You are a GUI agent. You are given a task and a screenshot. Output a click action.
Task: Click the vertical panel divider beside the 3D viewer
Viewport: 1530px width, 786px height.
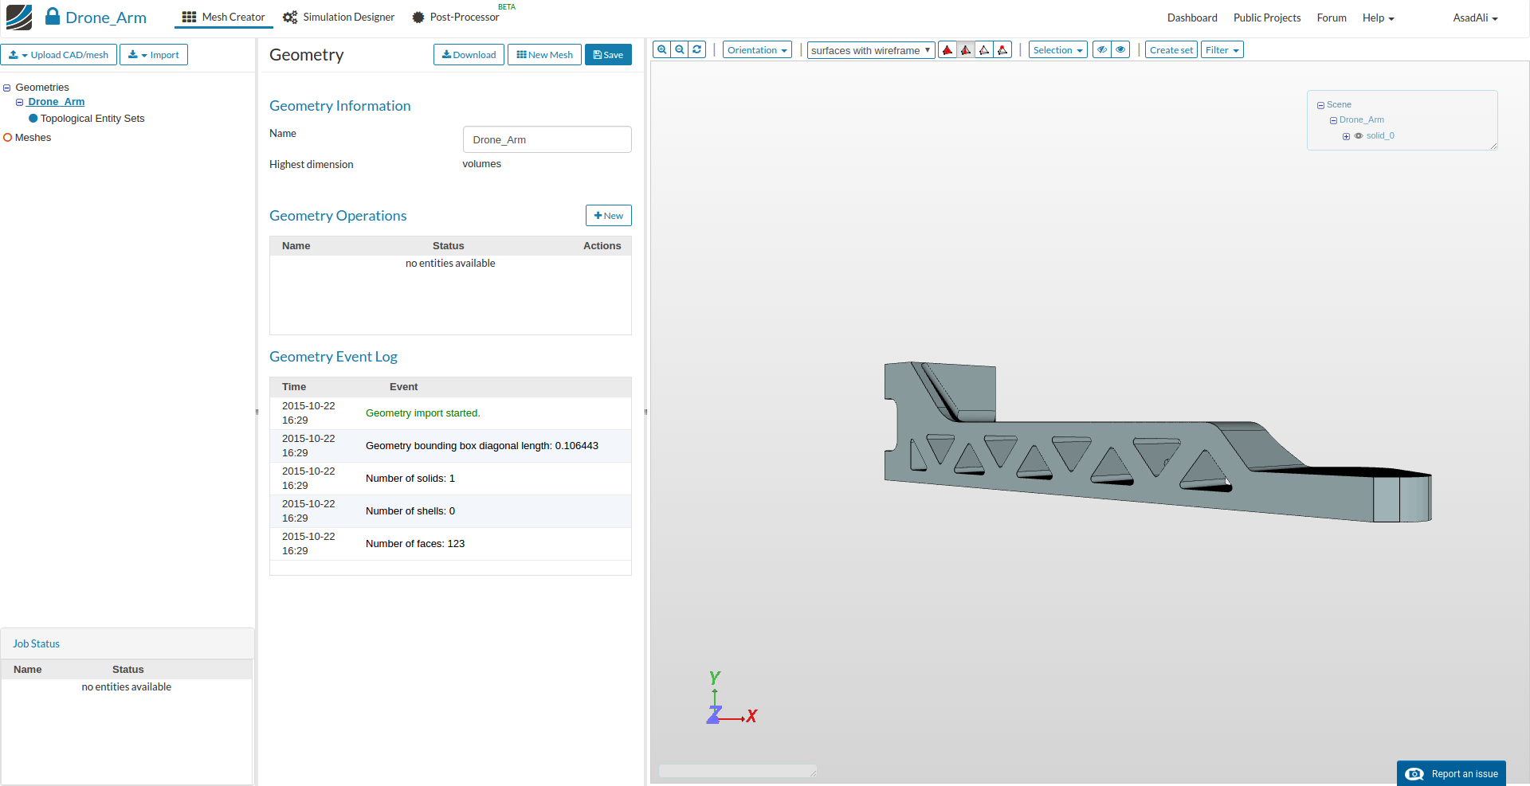tap(645, 412)
